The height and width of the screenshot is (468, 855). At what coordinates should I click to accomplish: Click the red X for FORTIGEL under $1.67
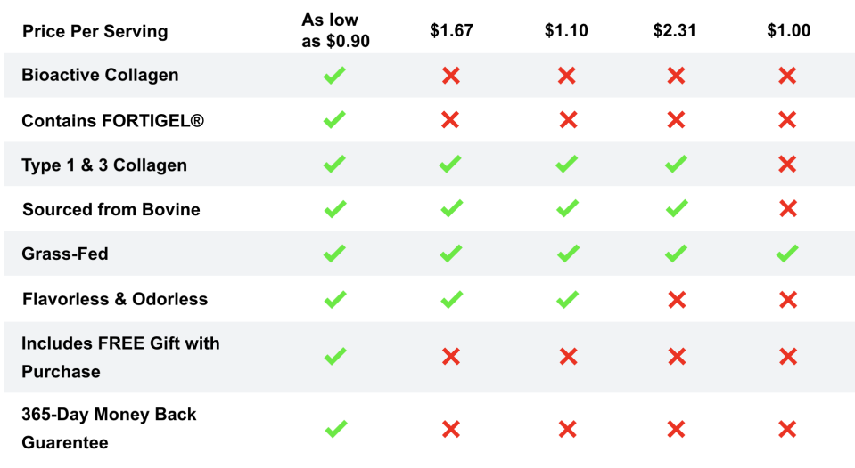[451, 120]
